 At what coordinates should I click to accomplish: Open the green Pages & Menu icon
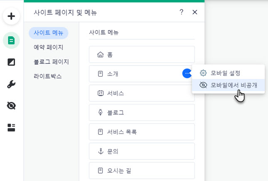point(11,41)
